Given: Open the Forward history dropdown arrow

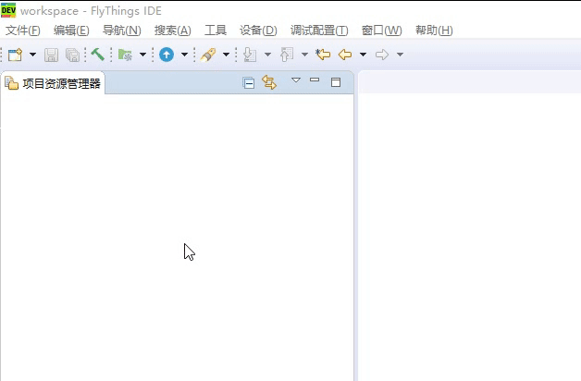Looking at the screenshot, I should [x=400, y=55].
